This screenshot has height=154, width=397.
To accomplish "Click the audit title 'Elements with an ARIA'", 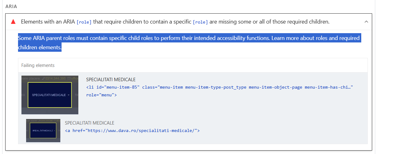I will [48, 22].
